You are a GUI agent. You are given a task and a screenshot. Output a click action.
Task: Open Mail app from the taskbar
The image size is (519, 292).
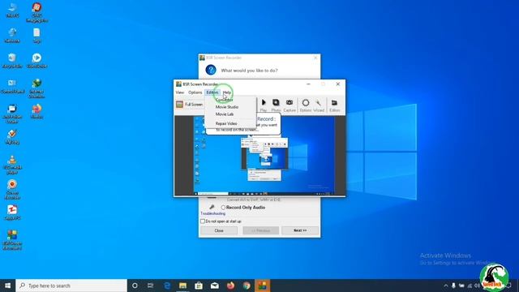point(214,286)
